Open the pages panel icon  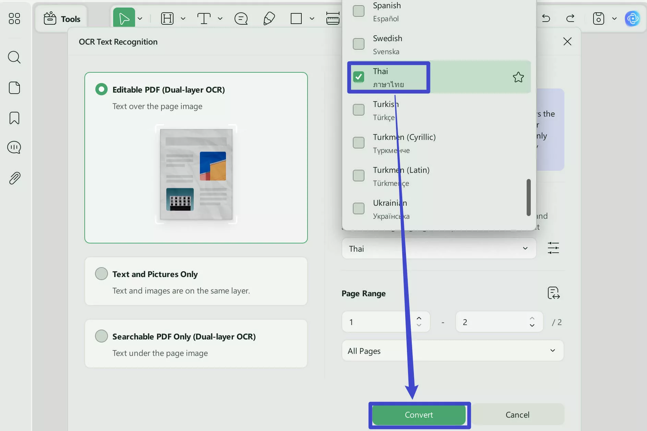(14, 88)
